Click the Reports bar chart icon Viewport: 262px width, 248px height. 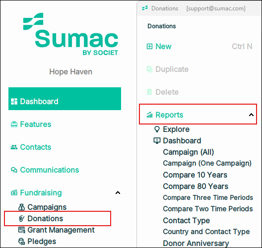(149, 115)
